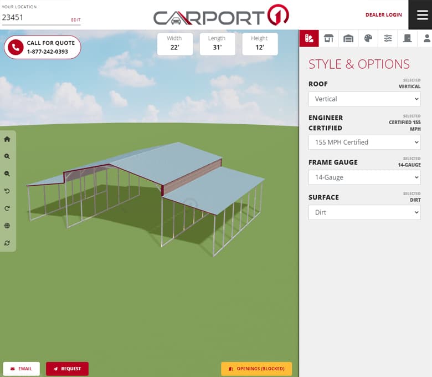
Task: Switch to the color palette tab
Action: click(368, 38)
